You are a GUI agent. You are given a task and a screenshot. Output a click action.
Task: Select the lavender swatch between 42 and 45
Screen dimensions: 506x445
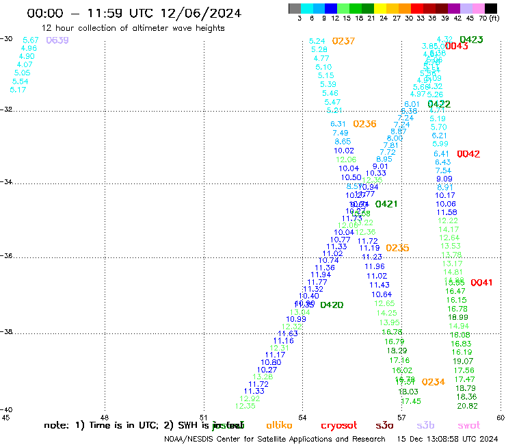[465, 8]
